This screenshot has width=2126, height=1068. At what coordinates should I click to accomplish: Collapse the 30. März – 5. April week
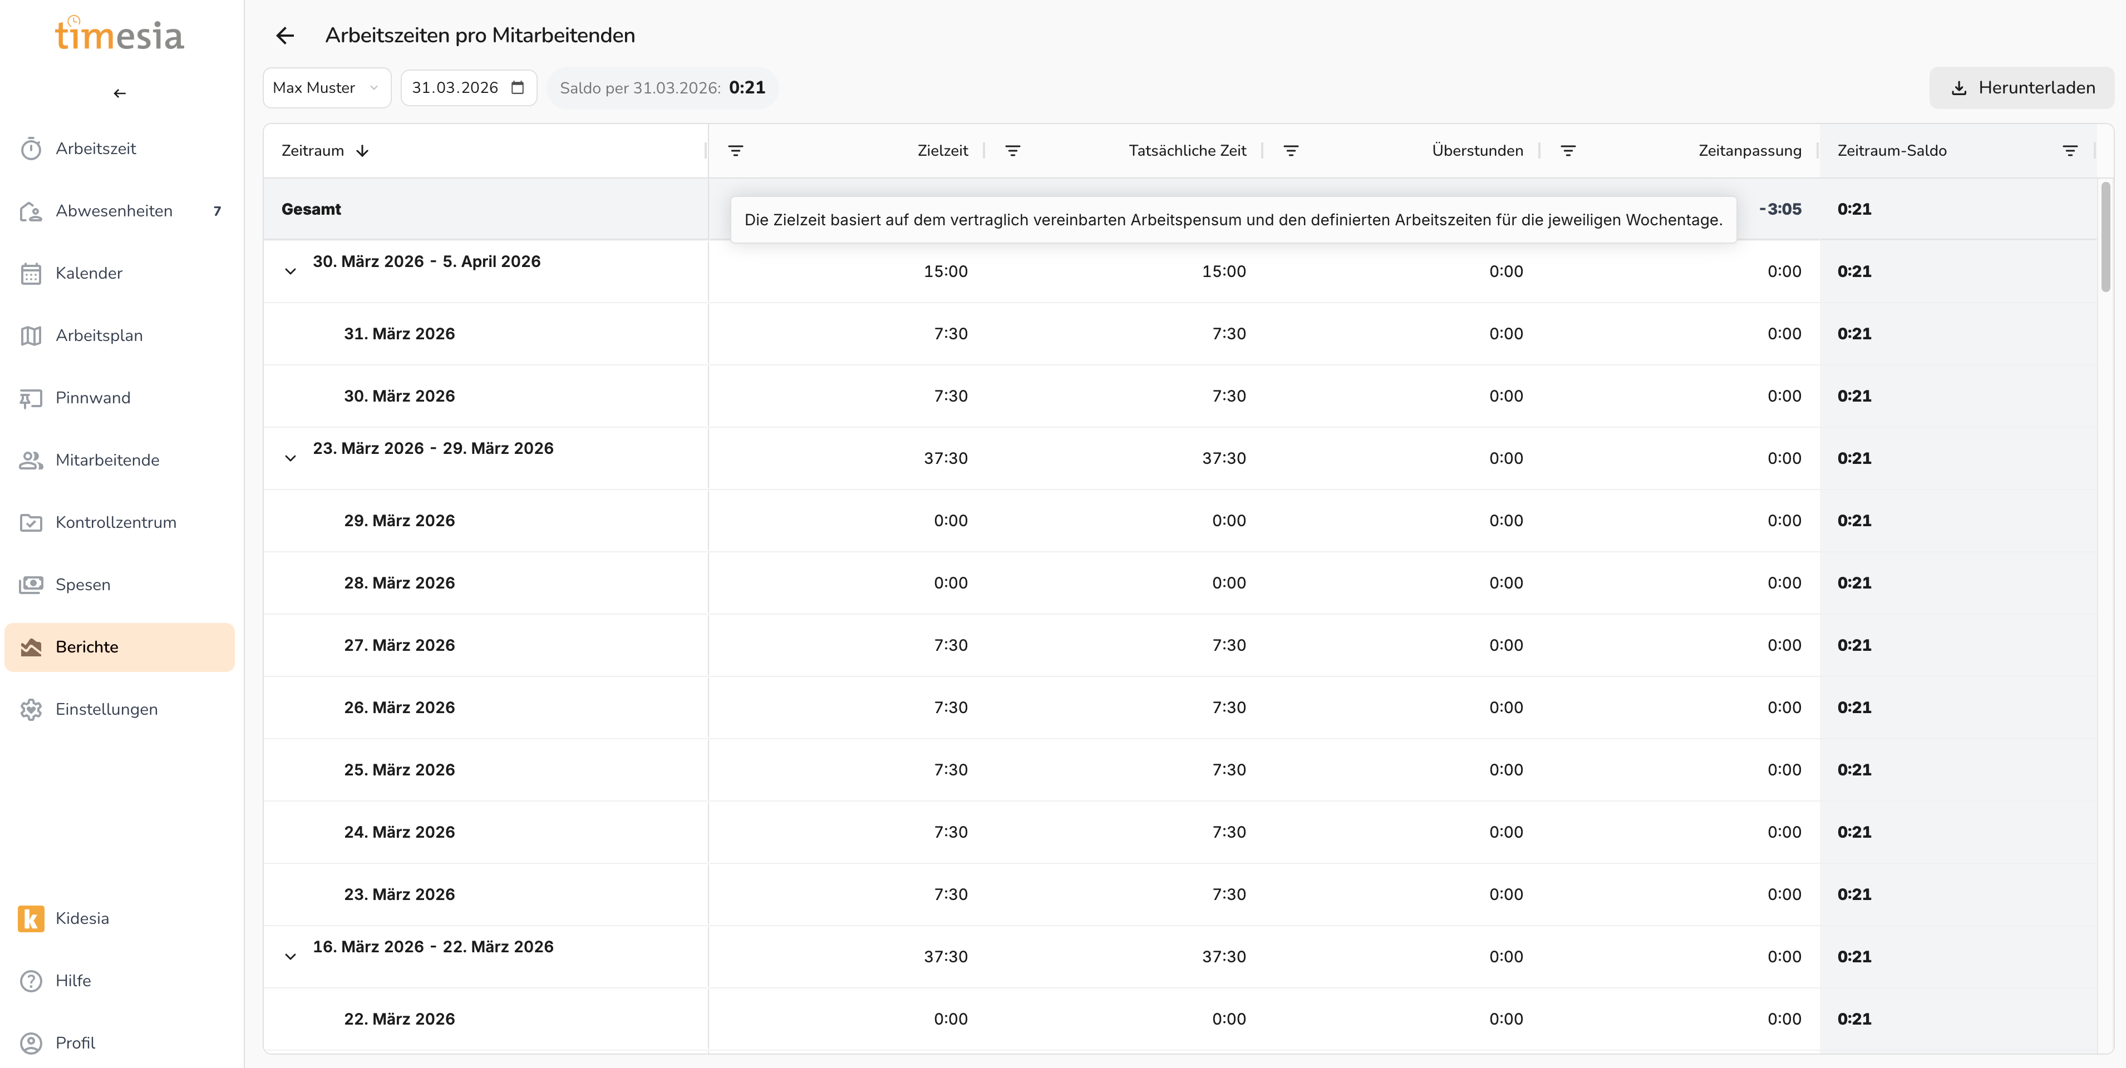click(x=291, y=271)
